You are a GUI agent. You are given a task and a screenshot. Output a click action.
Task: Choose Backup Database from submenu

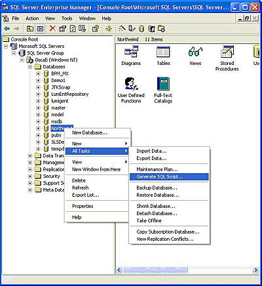[169, 188]
